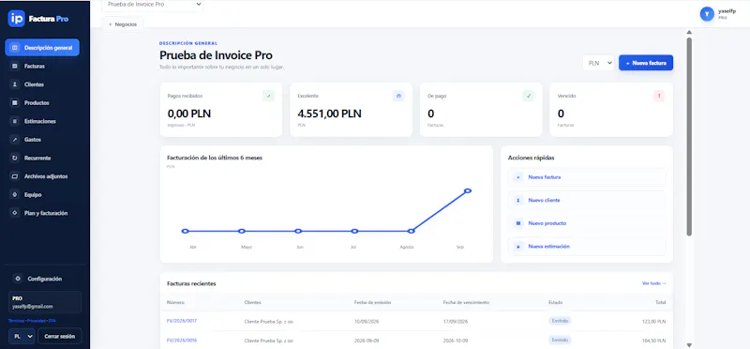Viewport: 750px width, 349px height.
Task: Open invoice FV/2026/0016 link
Action: click(182, 341)
